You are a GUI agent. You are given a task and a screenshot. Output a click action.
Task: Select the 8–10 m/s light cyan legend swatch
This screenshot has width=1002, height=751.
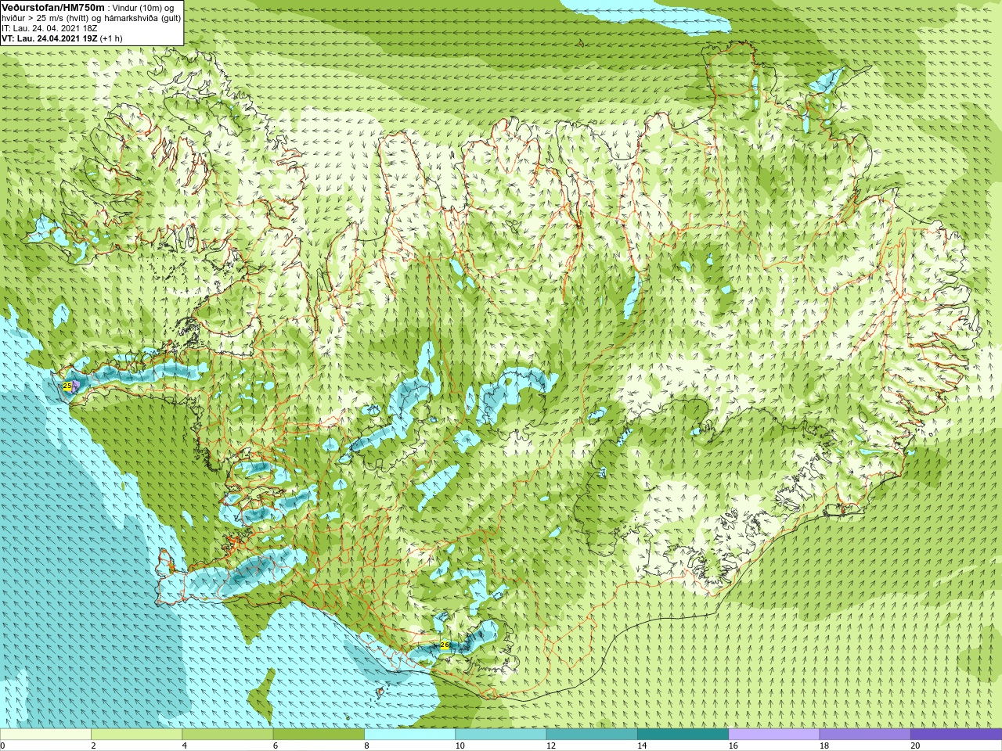(409, 735)
